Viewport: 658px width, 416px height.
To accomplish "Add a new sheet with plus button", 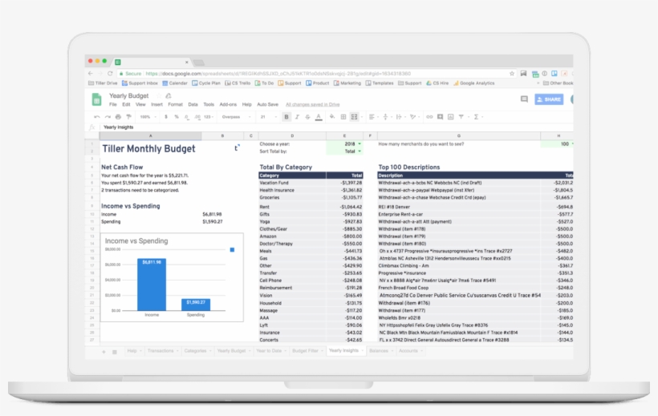I will tap(104, 351).
